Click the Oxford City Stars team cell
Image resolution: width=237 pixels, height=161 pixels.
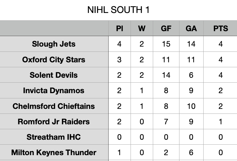(x=54, y=60)
